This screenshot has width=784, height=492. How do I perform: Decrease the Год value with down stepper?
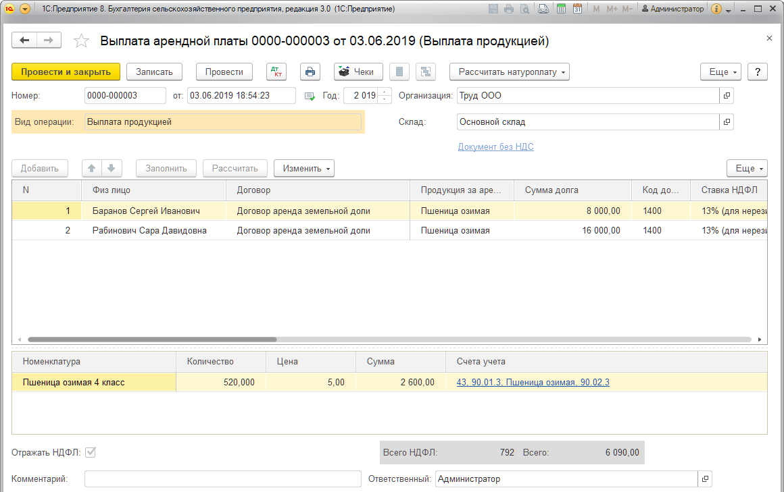pos(384,99)
